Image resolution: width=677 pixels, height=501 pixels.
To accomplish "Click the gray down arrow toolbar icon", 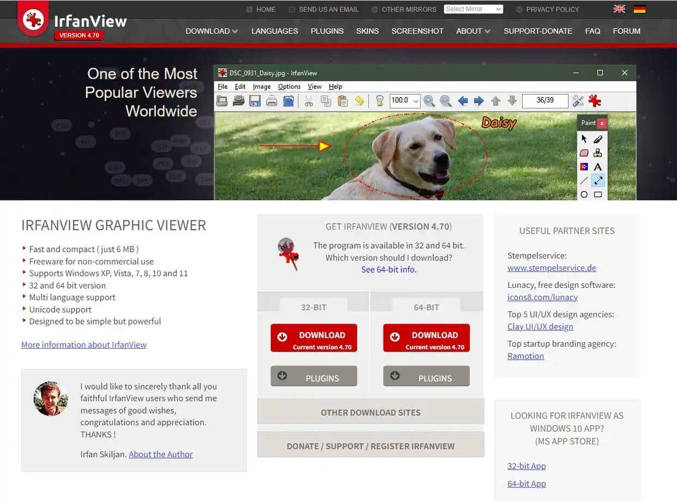I will coord(512,101).
